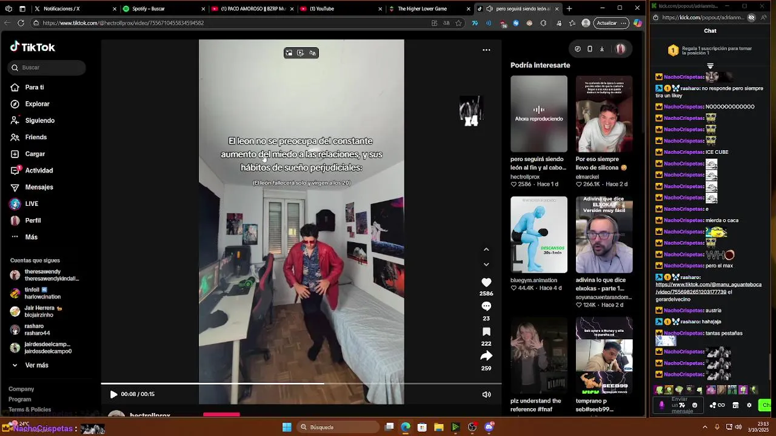776x436 pixels.
Task: Show hidden system tray icons
Action: point(704,427)
